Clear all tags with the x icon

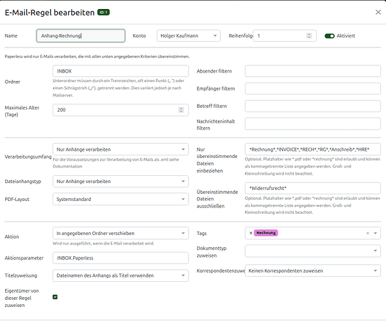click(367, 233)
